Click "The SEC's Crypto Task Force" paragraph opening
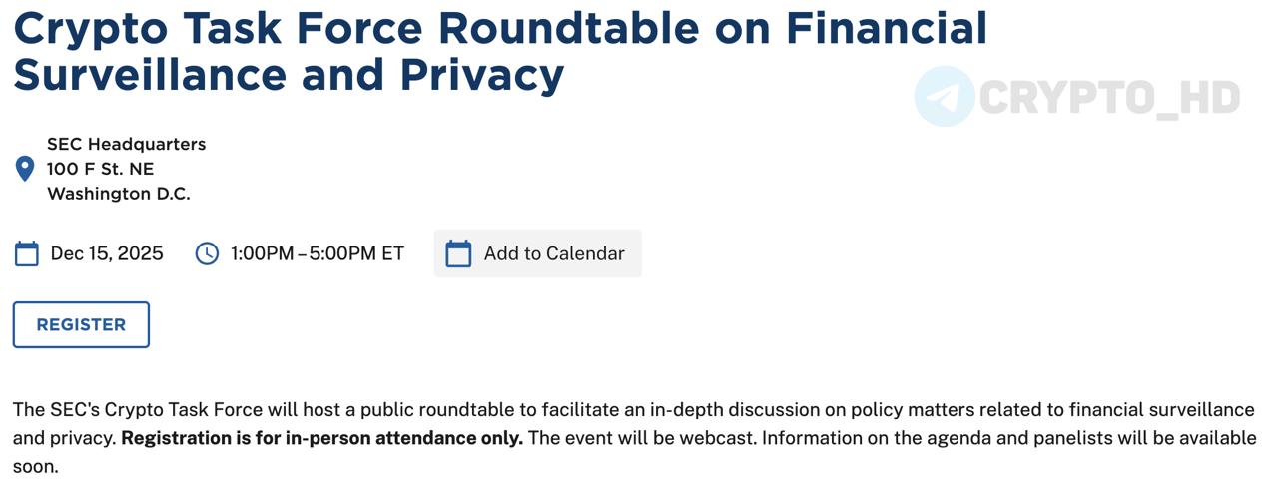This screenshot has width=1278, height=493. click(138, 409)
